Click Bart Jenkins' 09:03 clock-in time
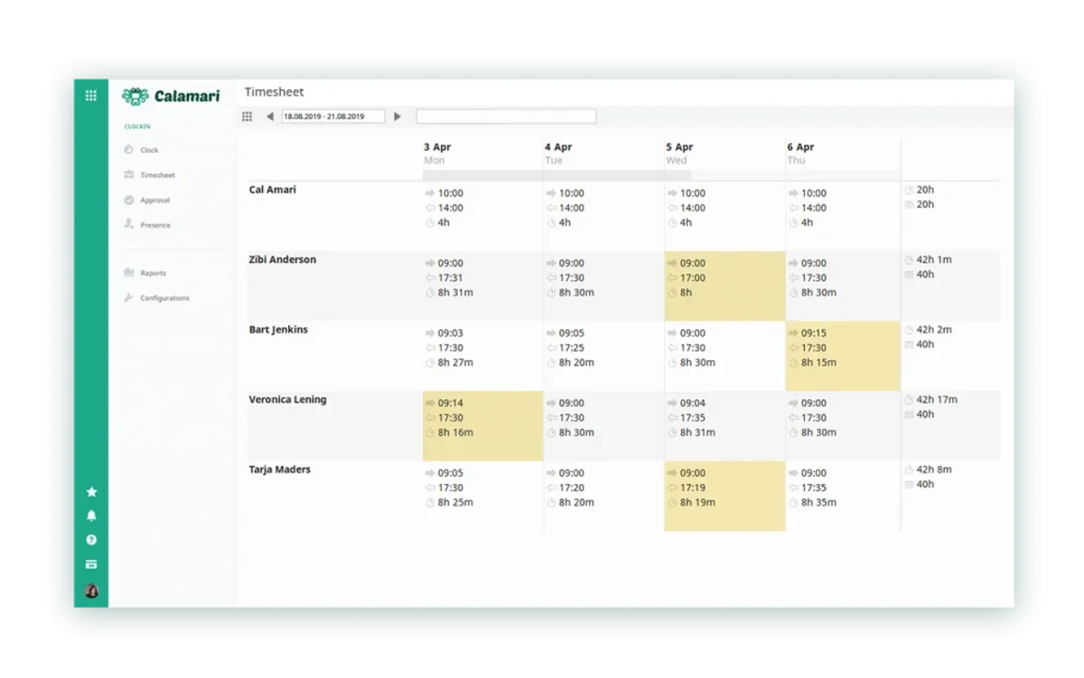Screen dimensions: 1084x678 pyautogui.click(x=451, y=333)
